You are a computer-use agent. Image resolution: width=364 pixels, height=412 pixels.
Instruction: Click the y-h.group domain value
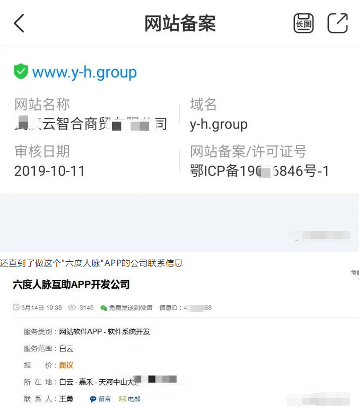point(219,124)
